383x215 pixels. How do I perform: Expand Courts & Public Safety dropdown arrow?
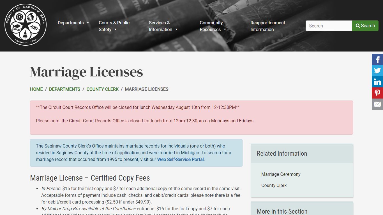click(115, 30)
